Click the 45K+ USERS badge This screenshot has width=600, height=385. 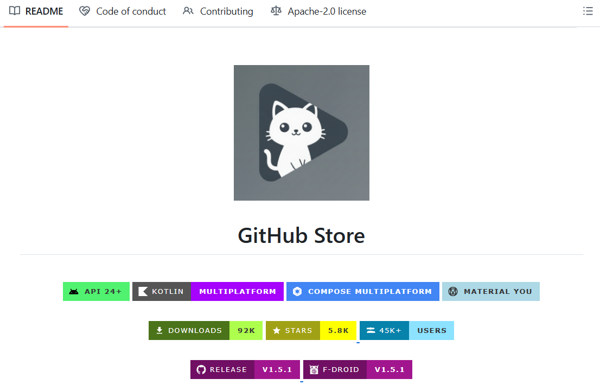(x=406, y=330)
